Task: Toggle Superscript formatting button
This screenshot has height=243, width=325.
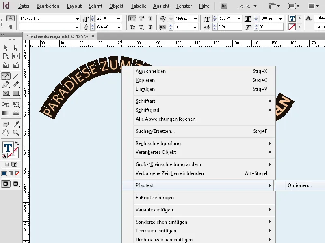Action: (x=141, y=19)
